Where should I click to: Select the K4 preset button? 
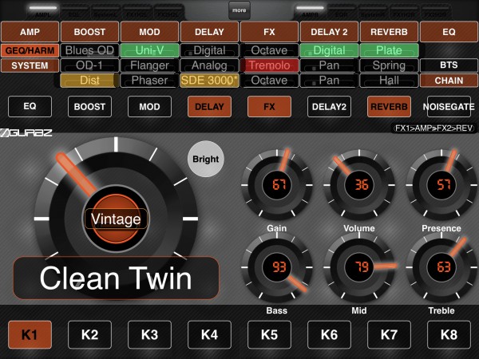point(209,334)
